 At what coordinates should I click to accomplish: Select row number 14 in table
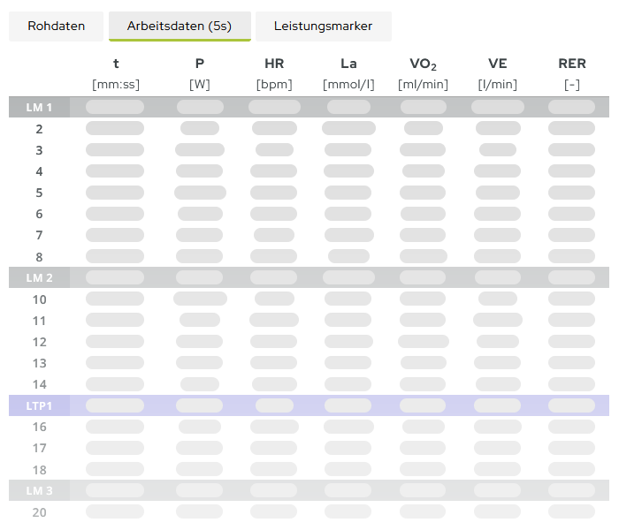[39, 384]
